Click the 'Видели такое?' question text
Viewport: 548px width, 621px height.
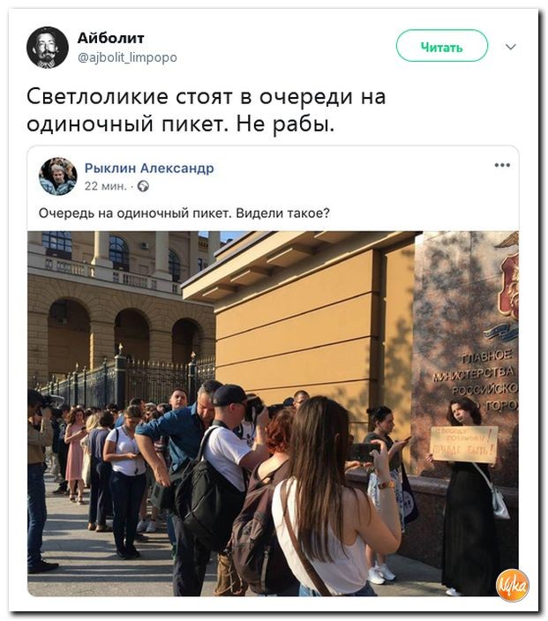tap(282, 213)
